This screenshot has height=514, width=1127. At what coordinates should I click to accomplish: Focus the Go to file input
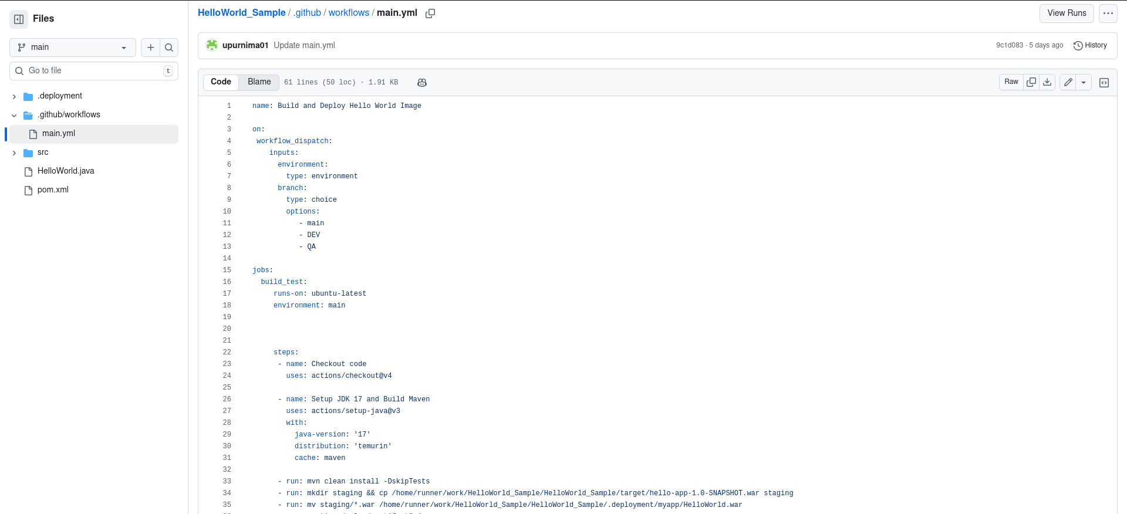[94, 71]
